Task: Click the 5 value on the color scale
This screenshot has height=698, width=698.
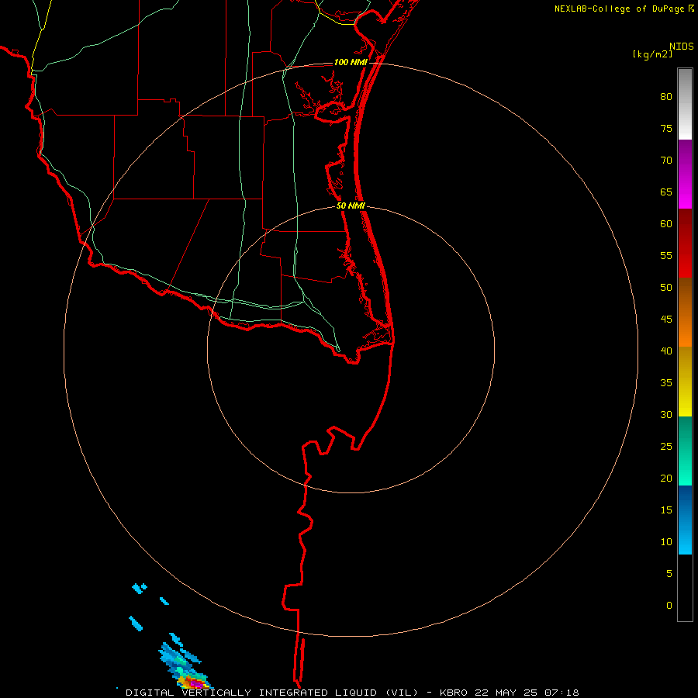Action: (x=669, y=574)
